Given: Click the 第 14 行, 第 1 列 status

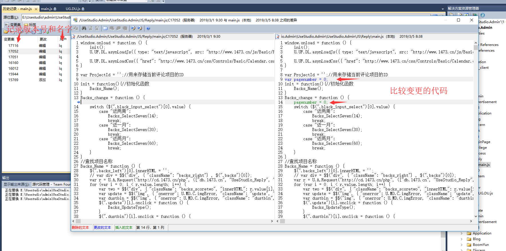Looking at the screenshot, I should [x=151, y=228].
